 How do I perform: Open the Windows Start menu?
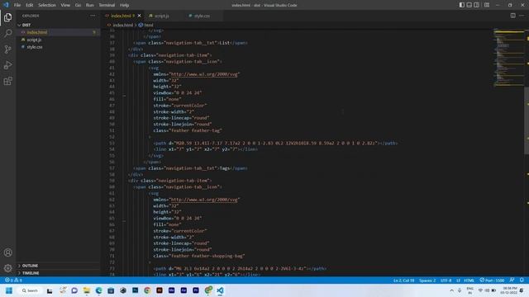coord(9,290)
